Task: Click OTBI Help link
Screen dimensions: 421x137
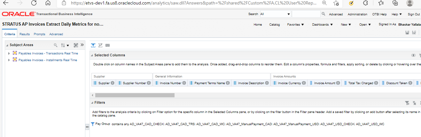Action: (x=379, y=14)
